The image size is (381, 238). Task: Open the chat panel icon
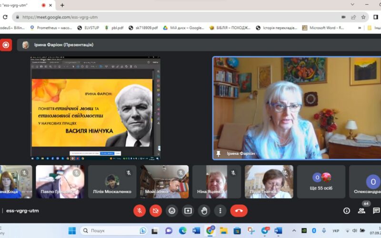(x=376, y=210)
